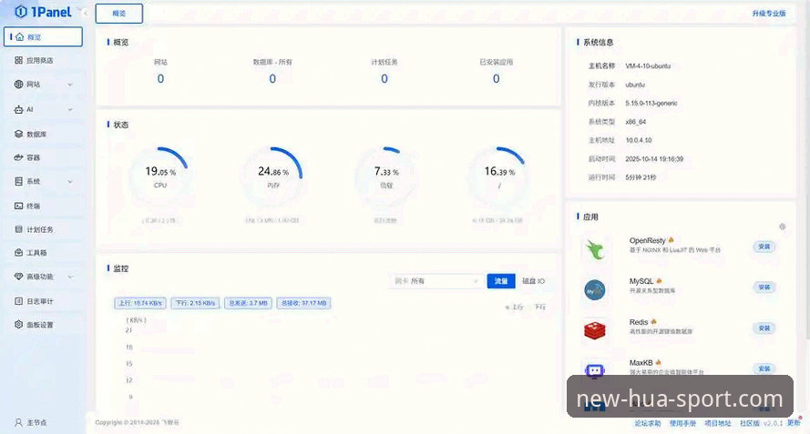Switch monitor to 流量 traffic
The image size is (810, 434).
[x=501, y=281]
